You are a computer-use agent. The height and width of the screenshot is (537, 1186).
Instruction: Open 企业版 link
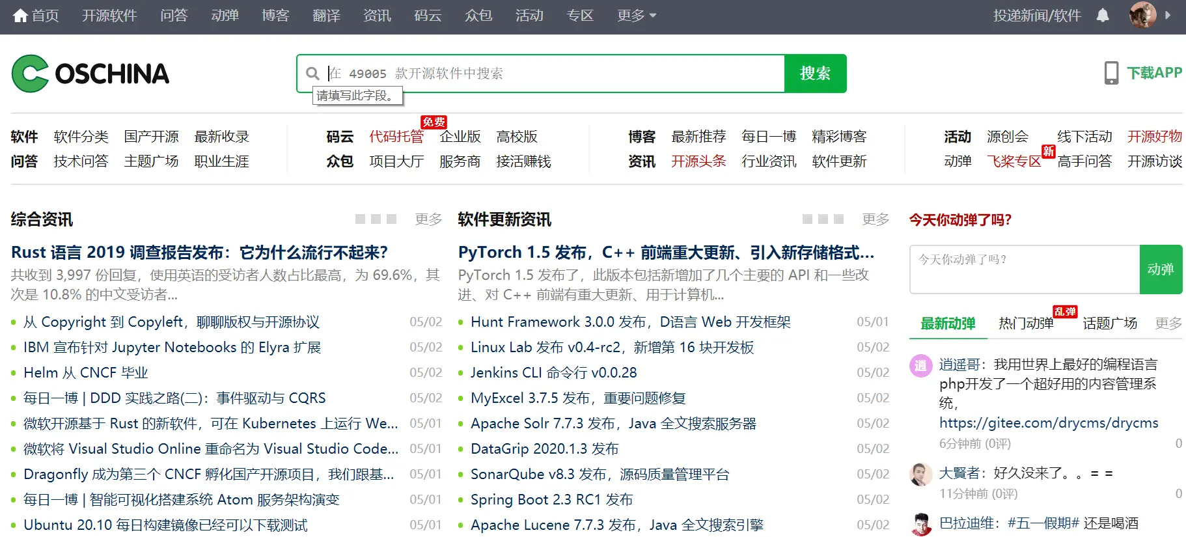coord(460,137)
